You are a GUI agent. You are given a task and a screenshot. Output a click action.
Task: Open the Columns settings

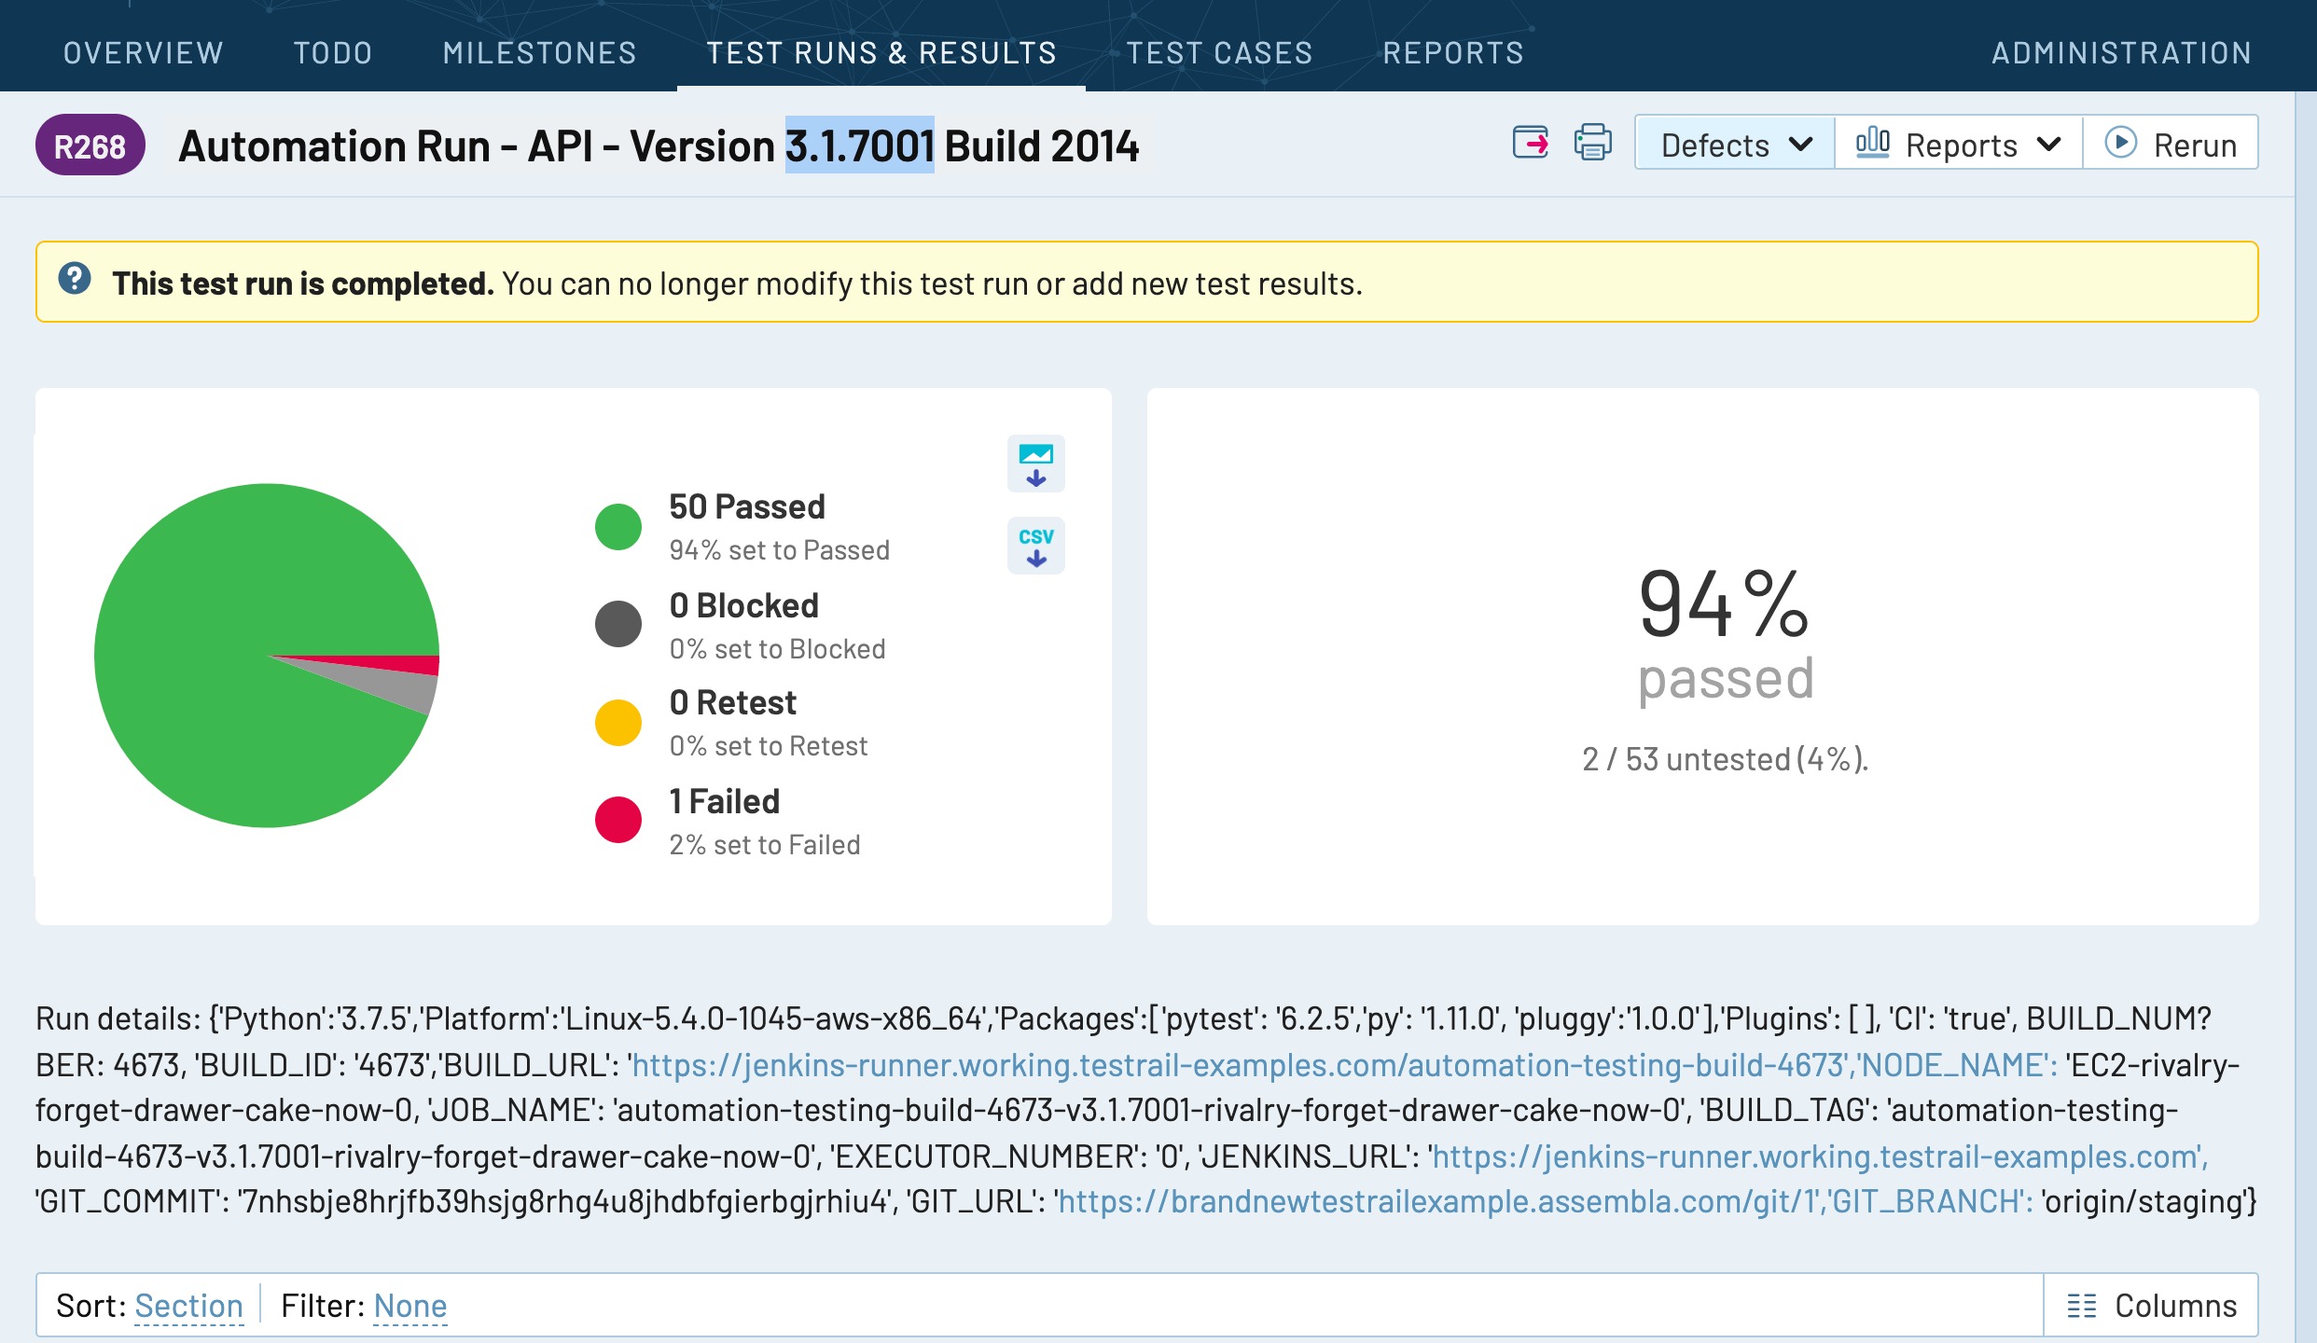(2151, 1306)
